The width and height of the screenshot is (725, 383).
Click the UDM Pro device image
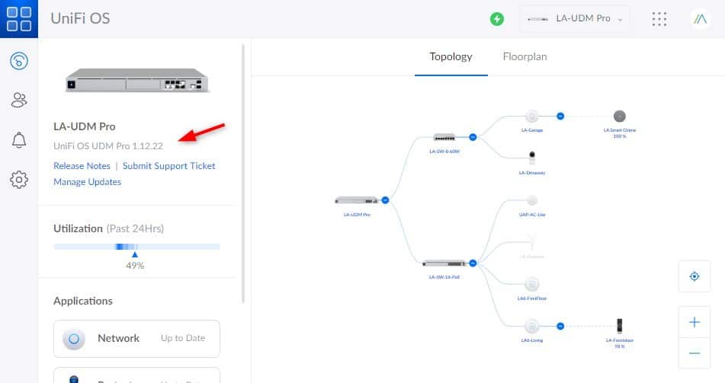tap(137, 81)
